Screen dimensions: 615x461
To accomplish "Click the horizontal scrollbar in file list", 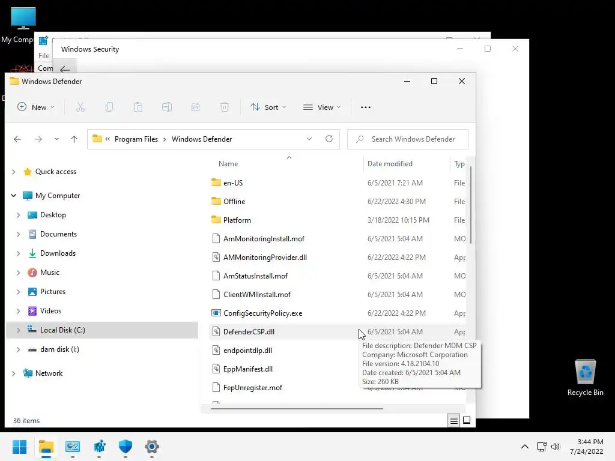I will point(297,408).
